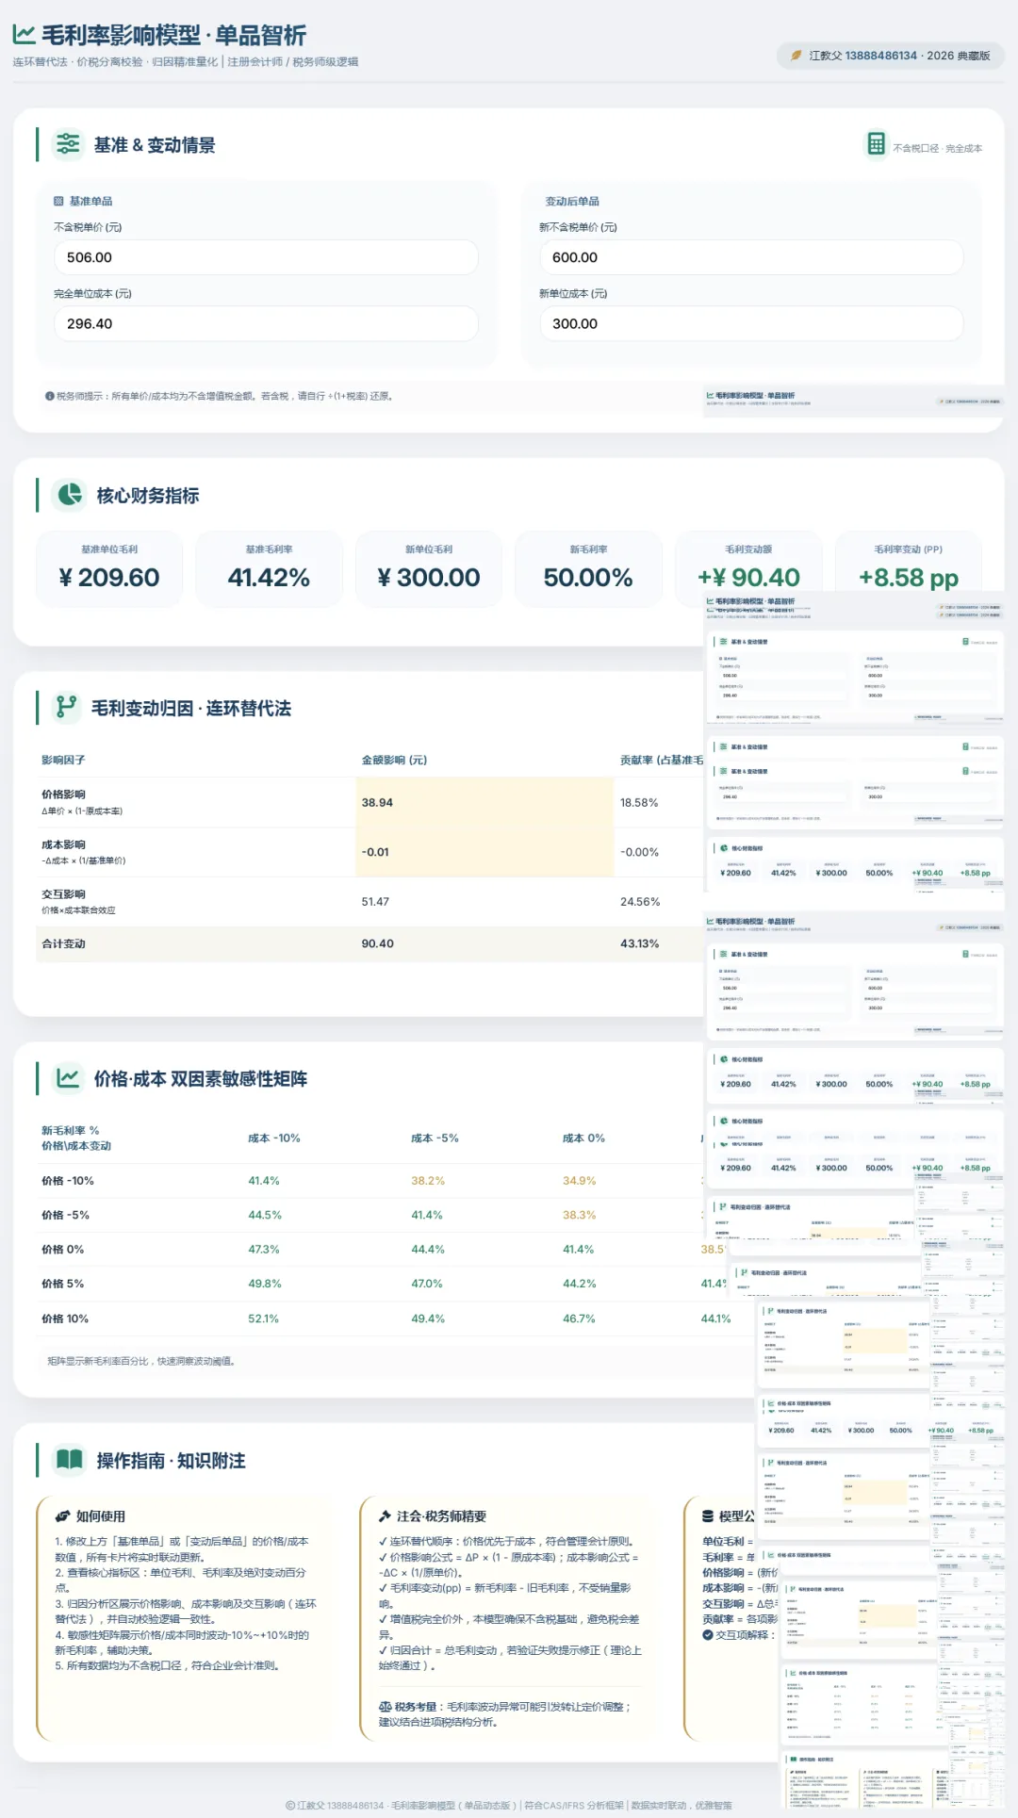
Task: Click the 价格 0% row header
Action: coord(63,1250)
